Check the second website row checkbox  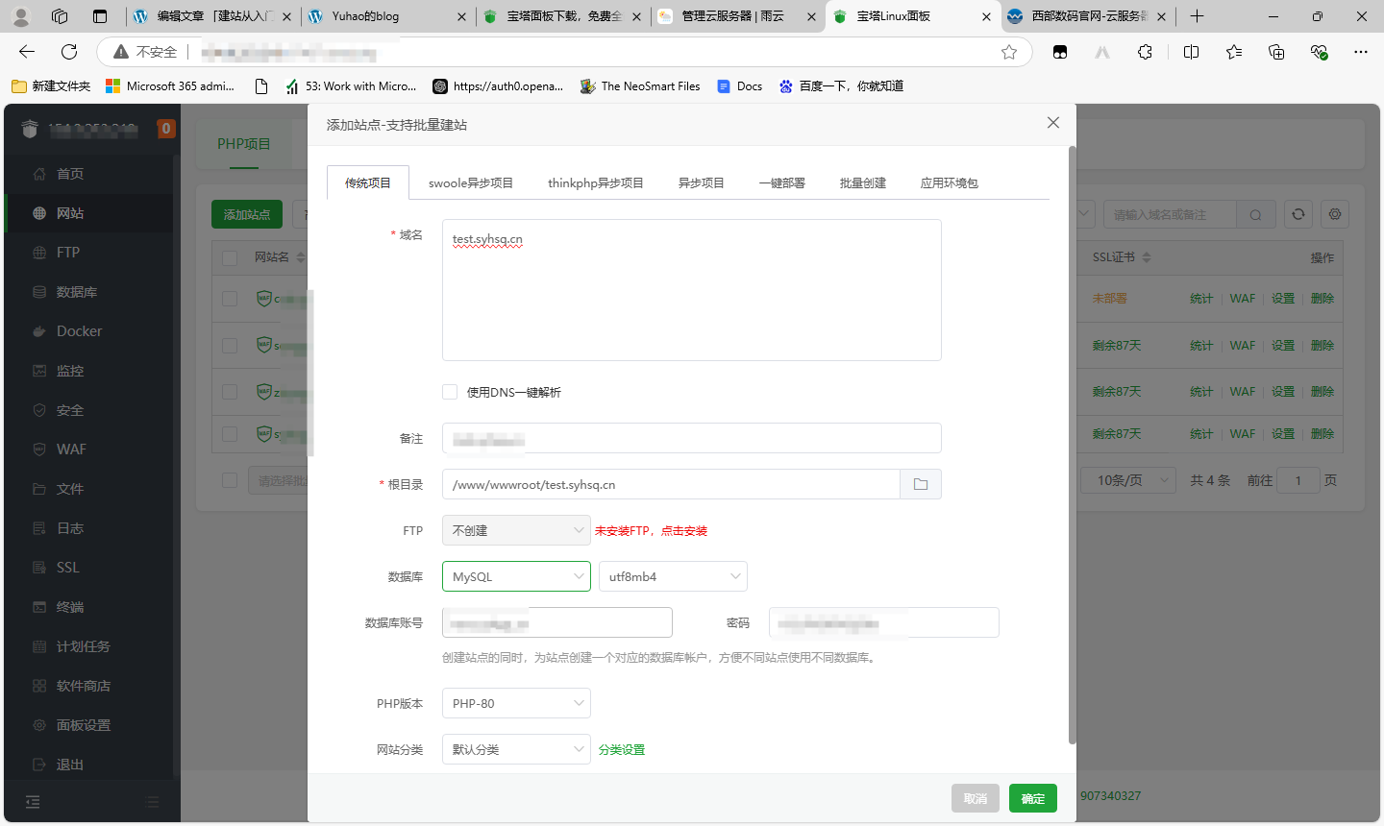click(230, 345)
